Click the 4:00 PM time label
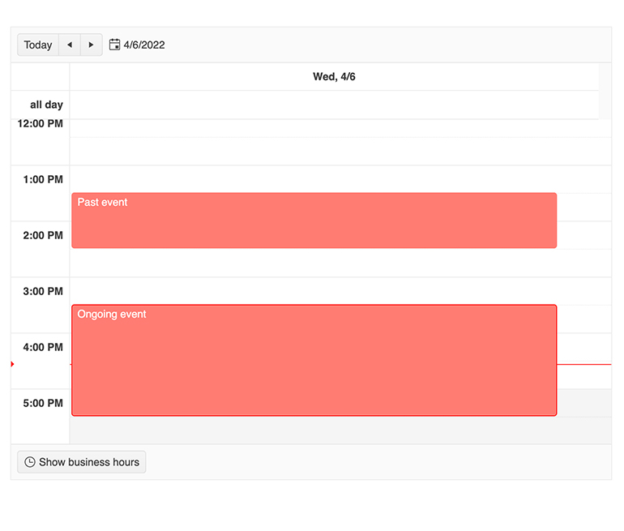 tap(42, 347)
